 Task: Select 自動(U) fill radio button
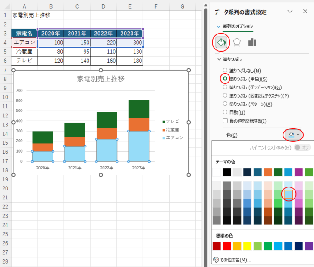[x=225, y=112]
